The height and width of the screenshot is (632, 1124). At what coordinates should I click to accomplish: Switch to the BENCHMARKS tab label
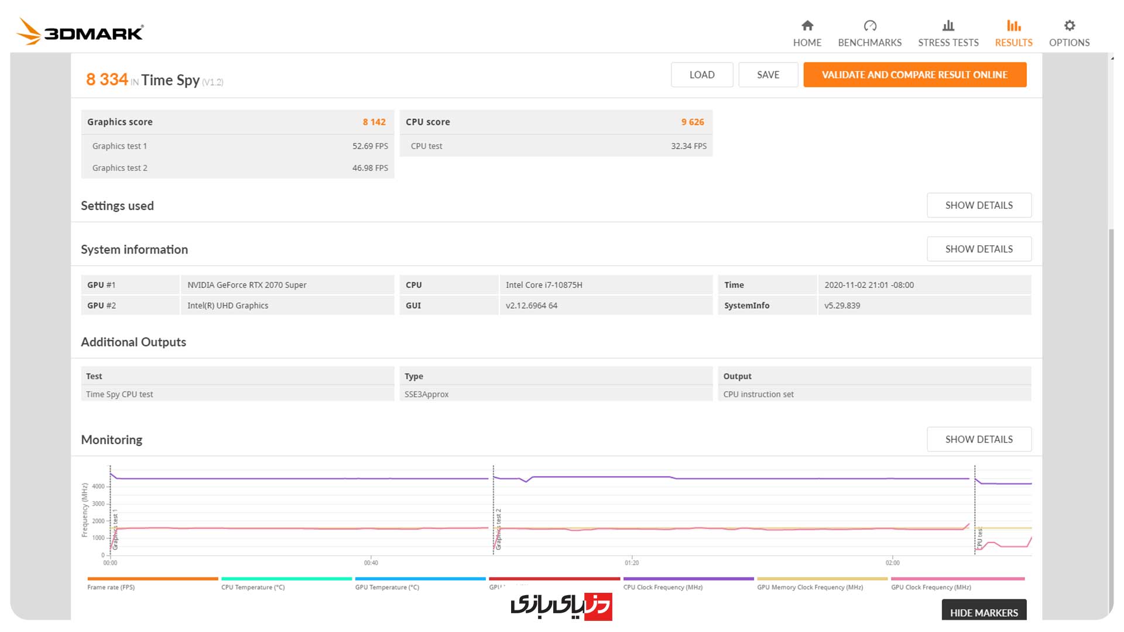click(x=869, y=43)
